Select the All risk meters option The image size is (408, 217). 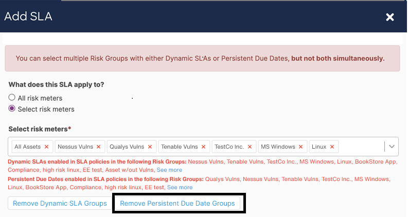click(12, 97)
